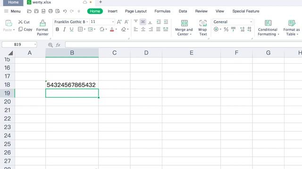This screenshot has width=302, height=169.
Task: Expand the quick access toolbar arrow
Action: tap(79, 11)
